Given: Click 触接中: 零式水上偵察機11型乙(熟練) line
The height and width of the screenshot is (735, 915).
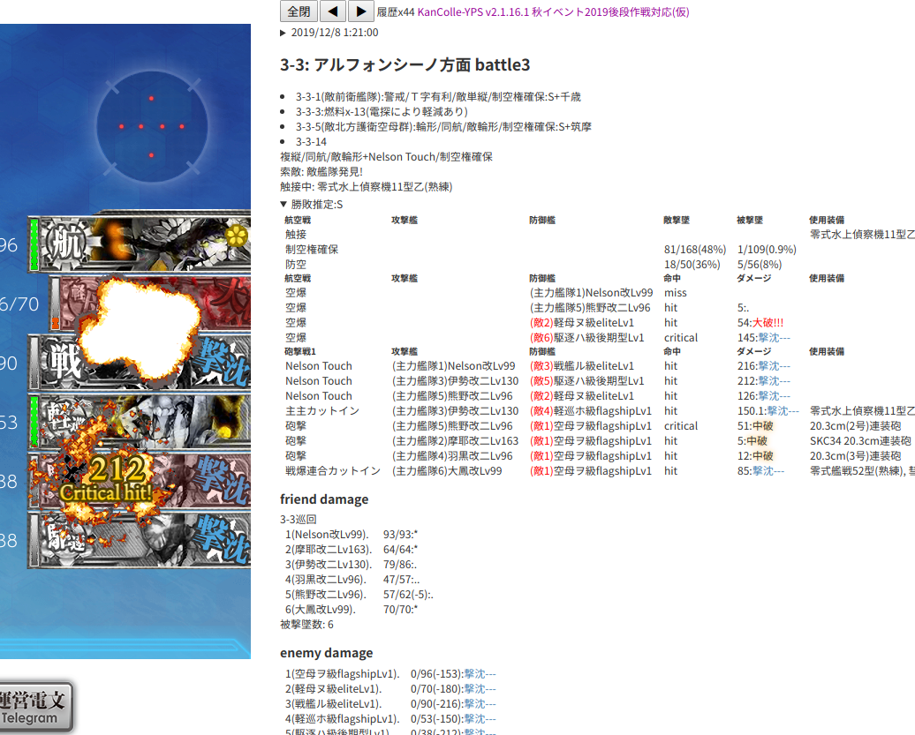Looking at the screenshot, I should (x=367, y=186).
